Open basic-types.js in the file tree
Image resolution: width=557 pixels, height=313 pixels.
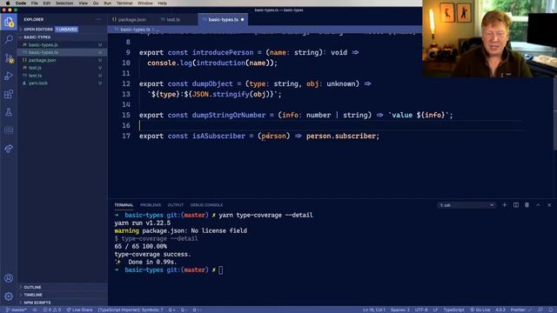[63, 45]
